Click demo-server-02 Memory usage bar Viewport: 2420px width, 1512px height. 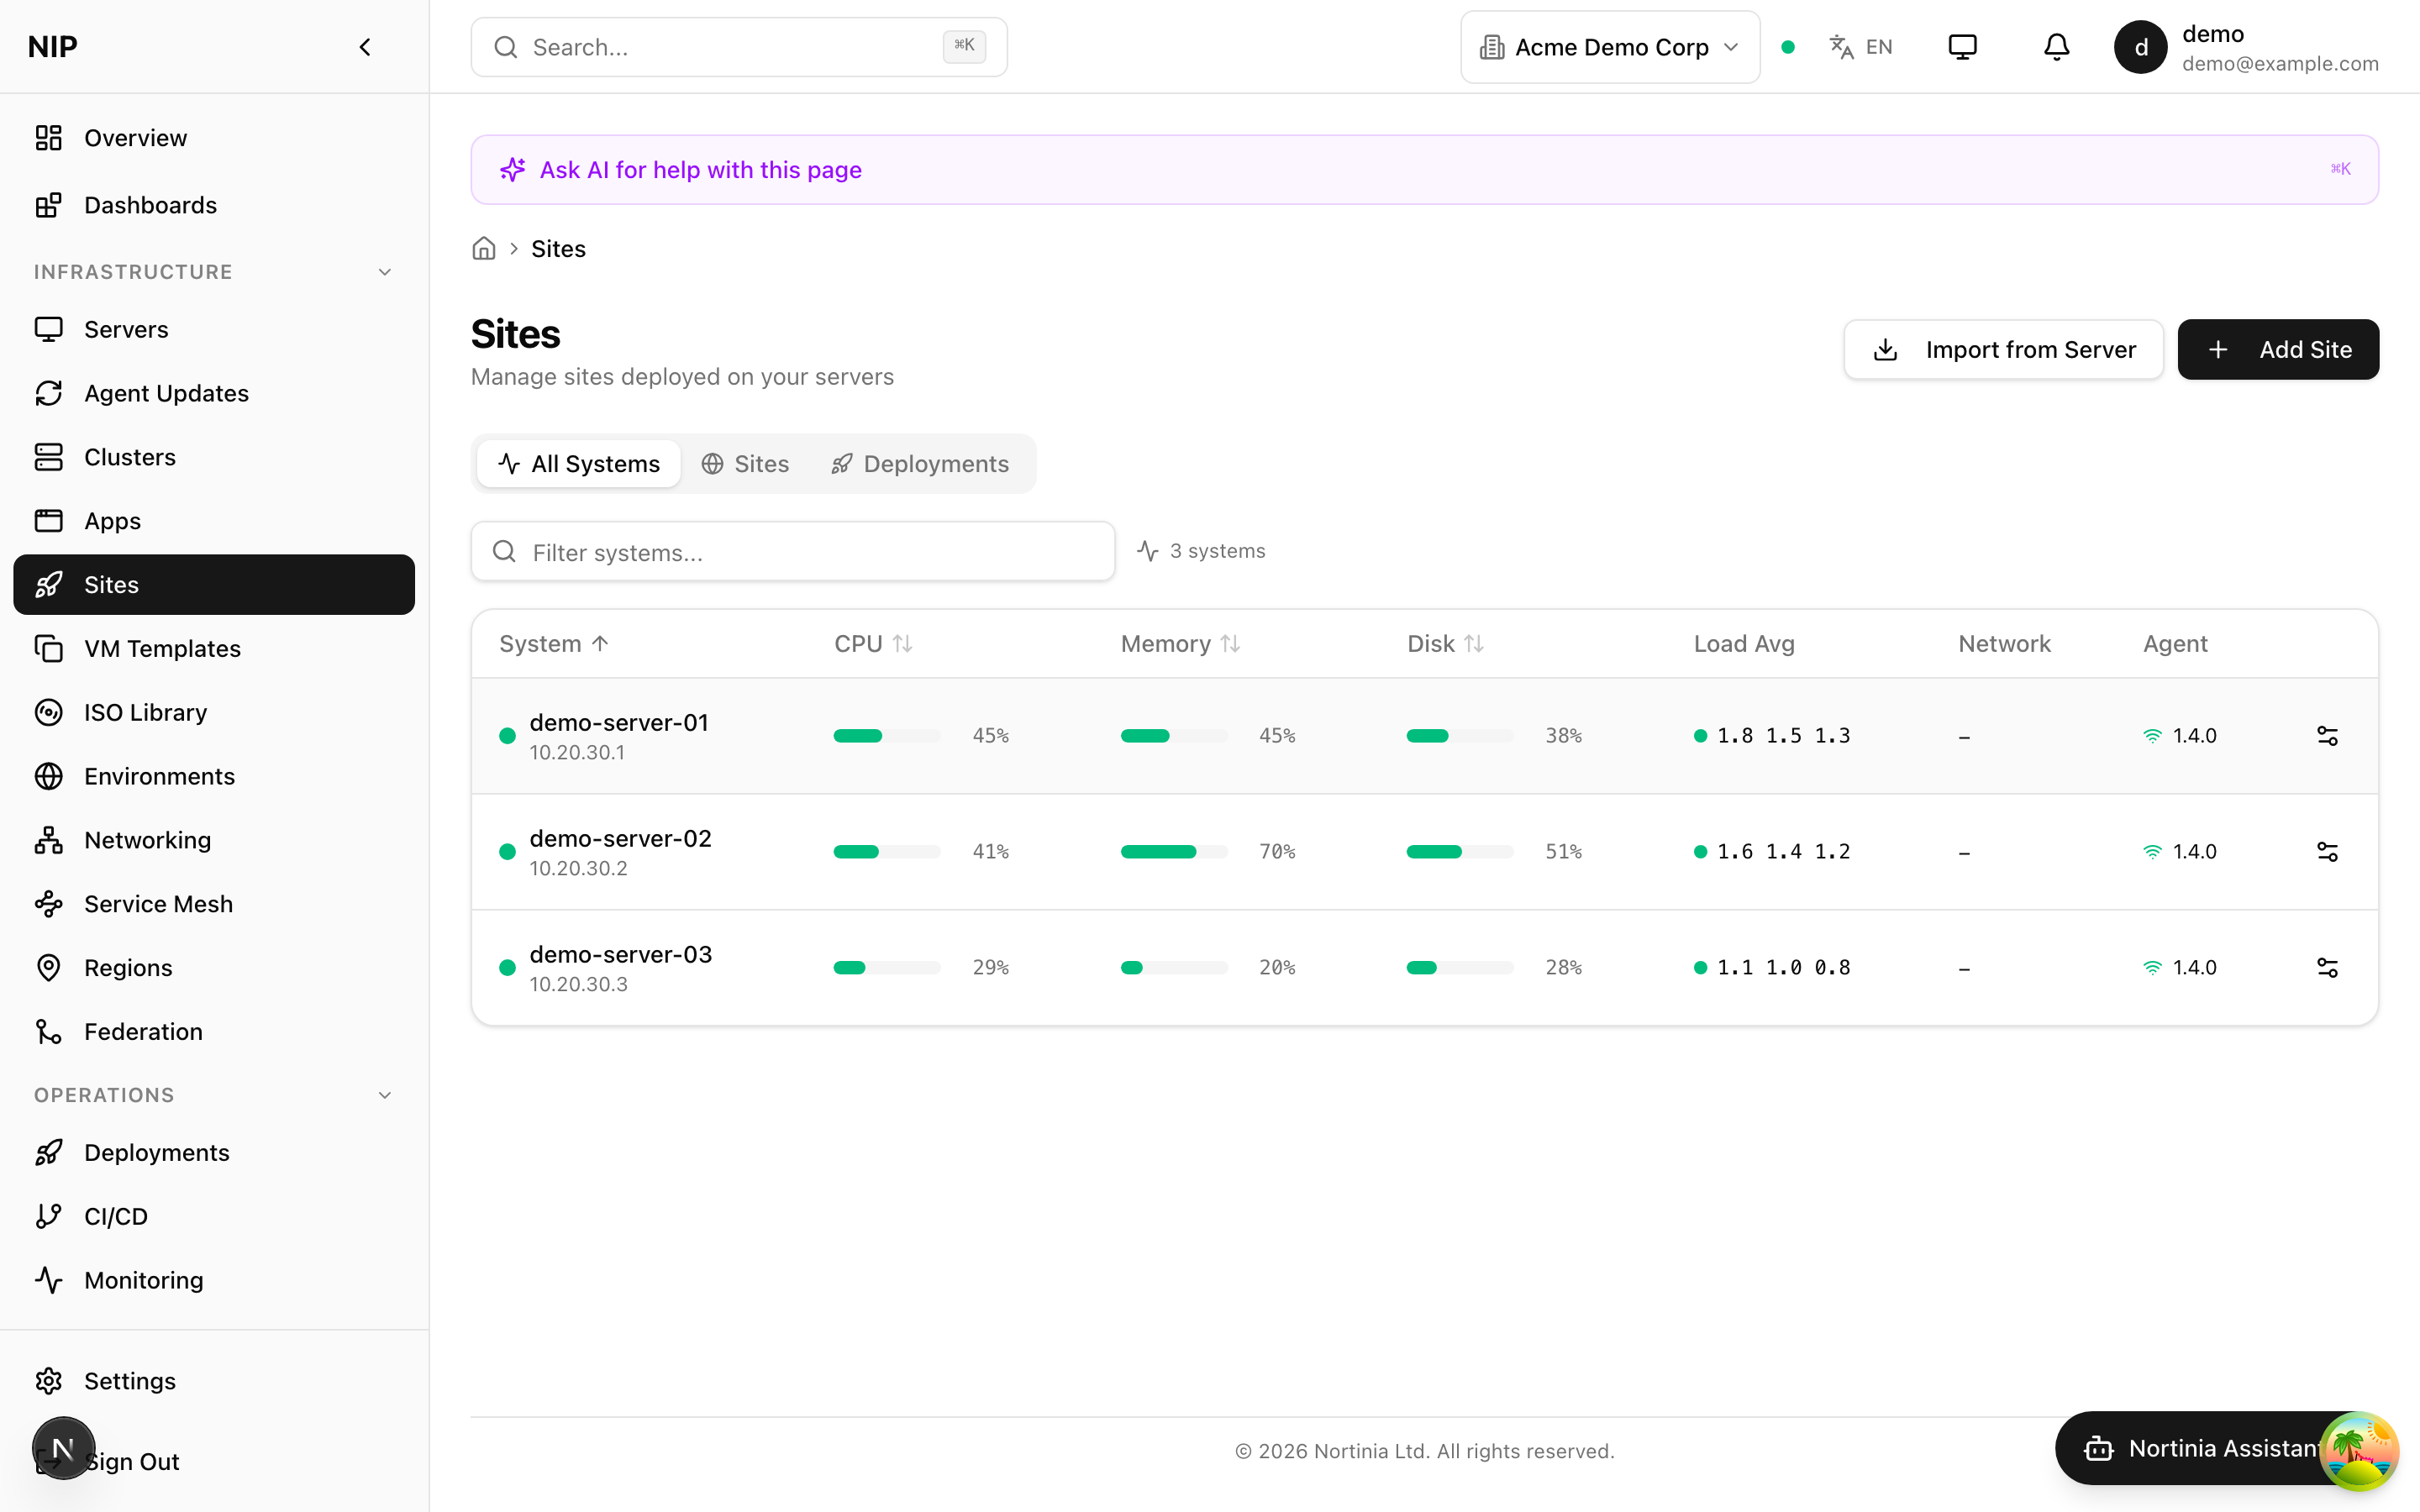tap(1174, 852)
